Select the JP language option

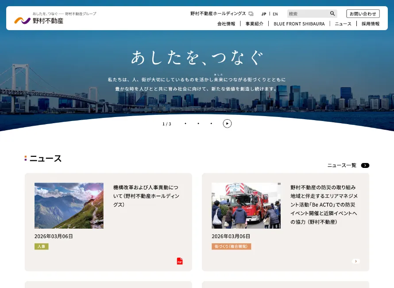click(x=264, y=14)
